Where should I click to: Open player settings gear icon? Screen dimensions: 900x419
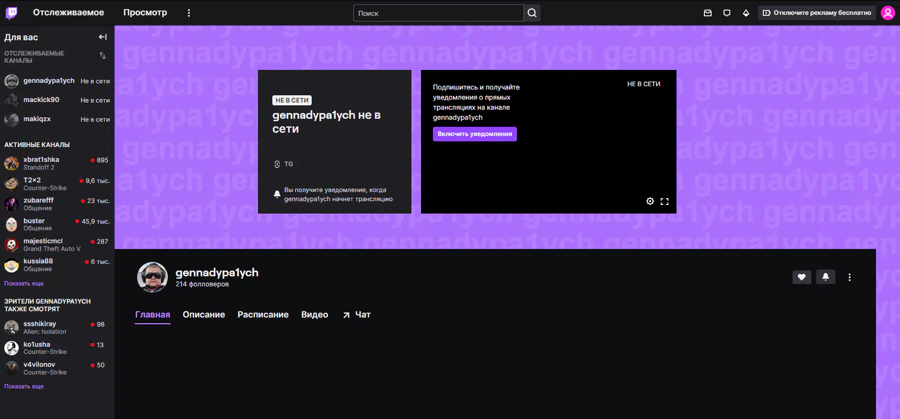(650, 201)
